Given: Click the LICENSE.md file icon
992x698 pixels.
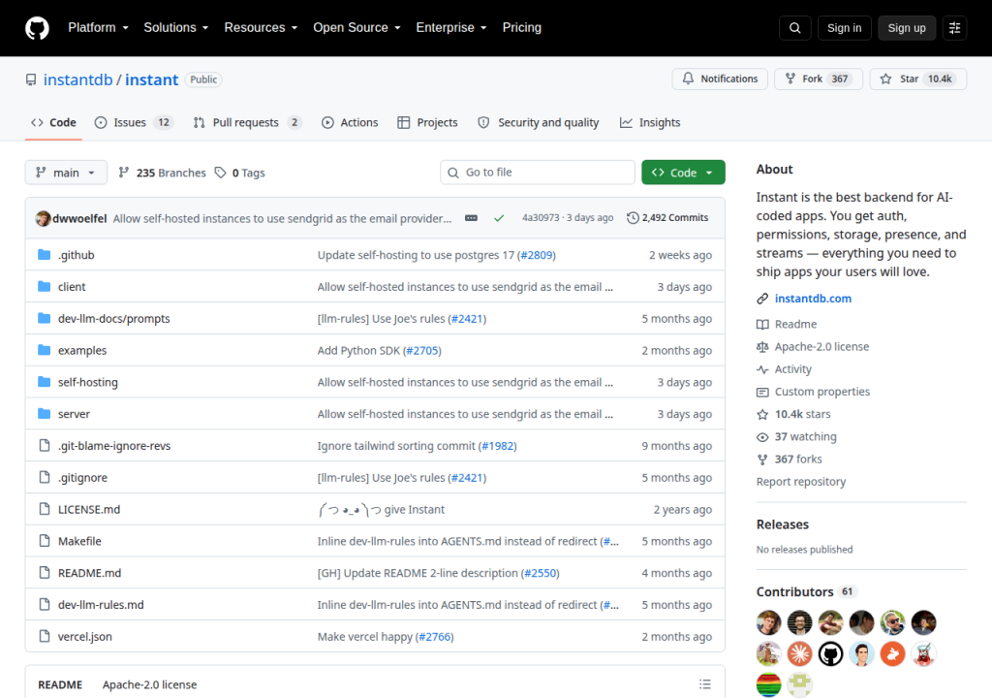Looking at the screenshot, I should click(45, 509).
